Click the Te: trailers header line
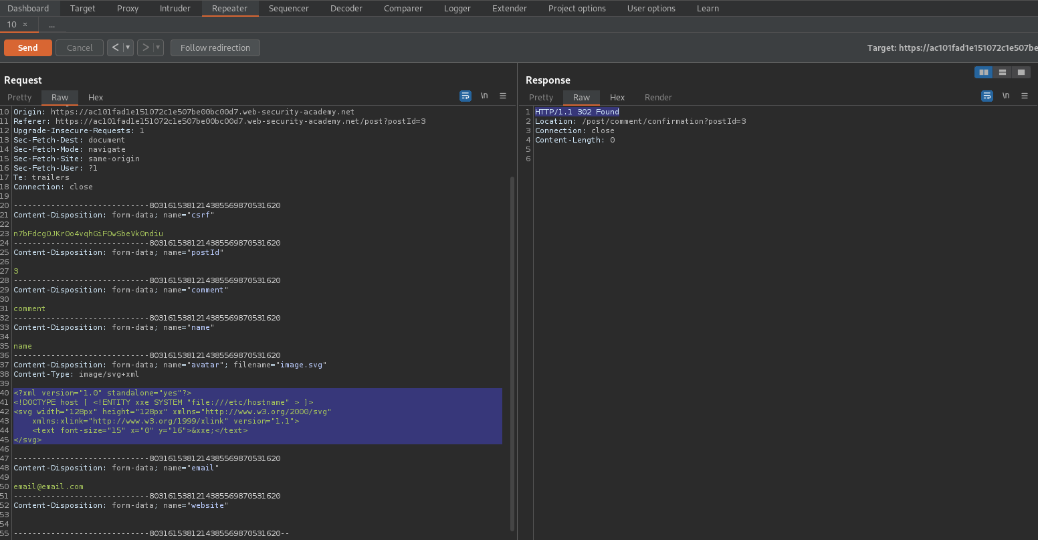This screenshot has width=1038, height=540. point(41,177)
